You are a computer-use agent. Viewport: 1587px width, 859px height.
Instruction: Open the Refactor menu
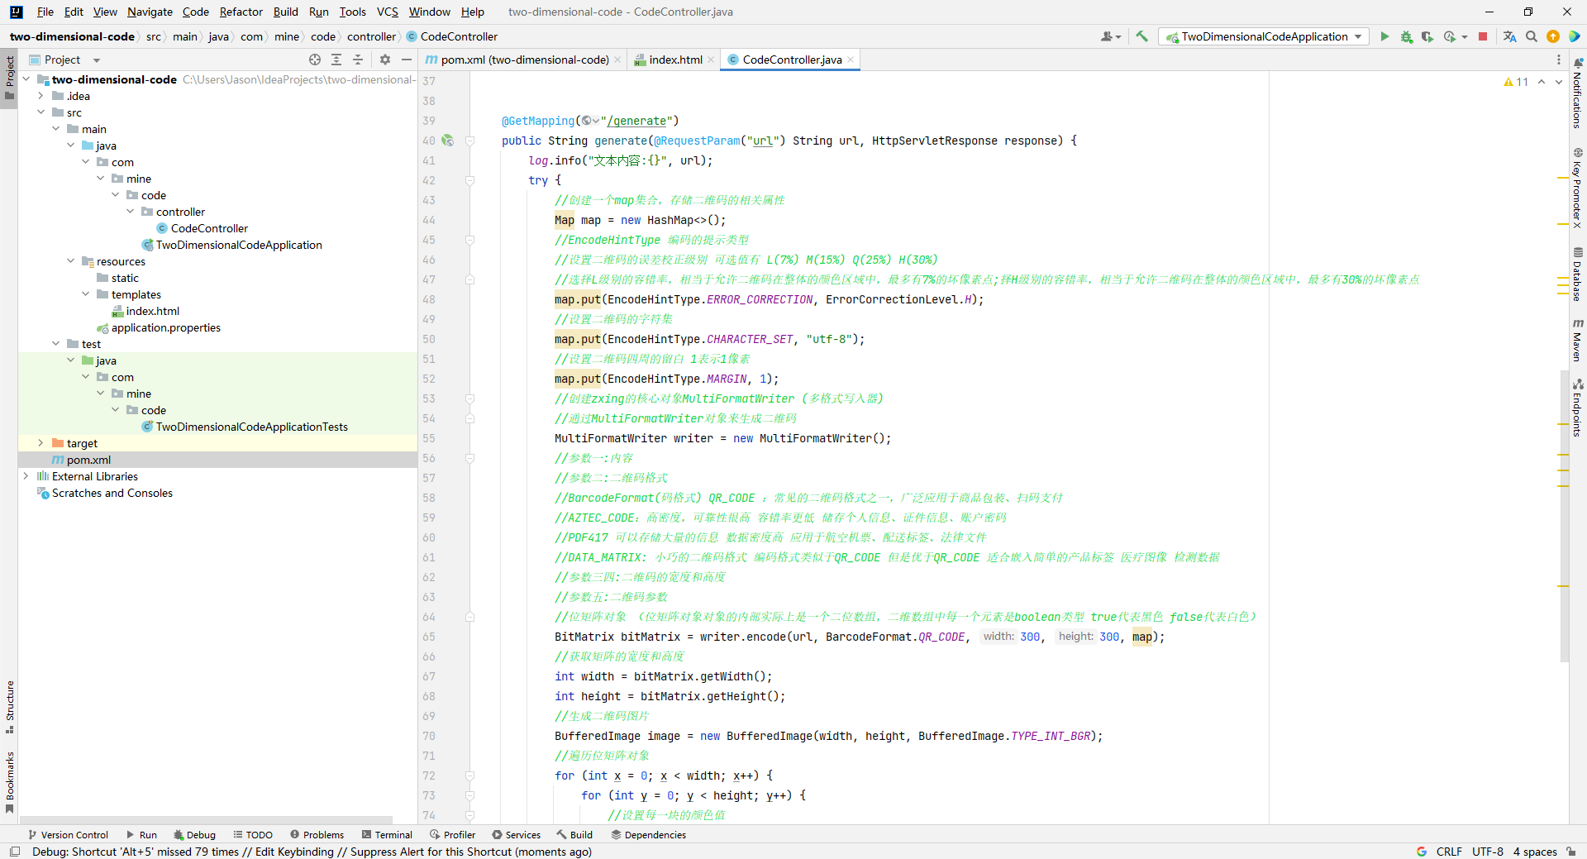point(241,12)
